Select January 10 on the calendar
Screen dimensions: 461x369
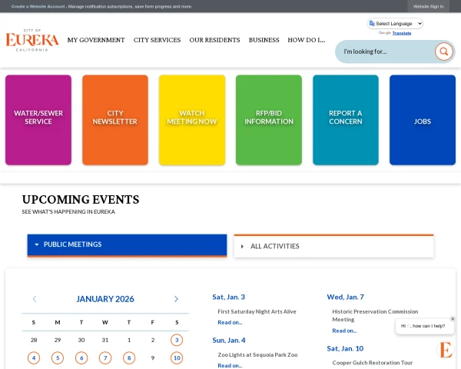click(x=177, y=357)
